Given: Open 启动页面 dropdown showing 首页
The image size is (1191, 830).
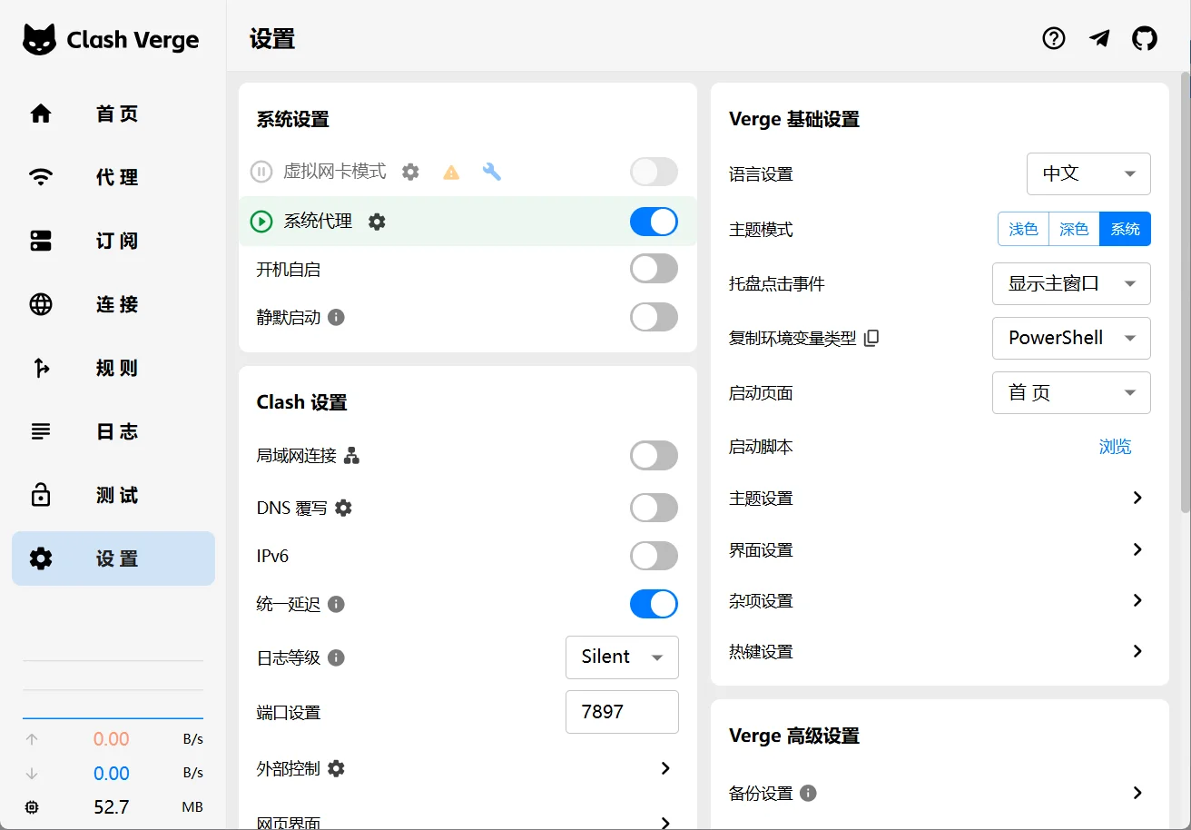Looking at the screenshot, I should point(1071,392).
